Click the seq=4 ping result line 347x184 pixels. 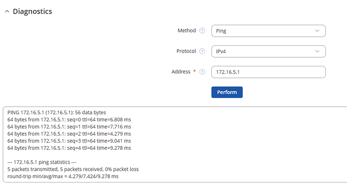(69, 148)
